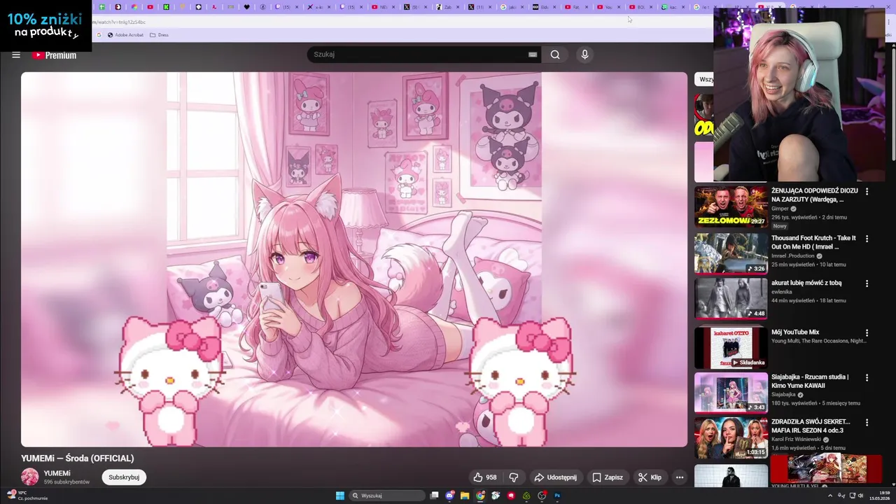This screenshot has width=896, height=504.
Task: Open options menu for ZDRADZIŁA SWÓJ SEKRET video
Action: (867, 423)
